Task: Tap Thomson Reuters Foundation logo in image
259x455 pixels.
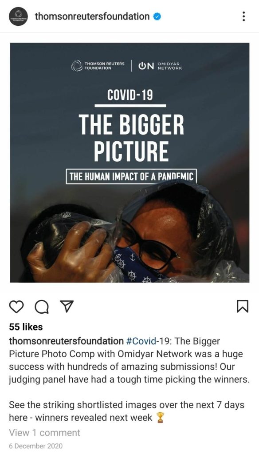Action: pyautogui.click(x=98, y=66)
